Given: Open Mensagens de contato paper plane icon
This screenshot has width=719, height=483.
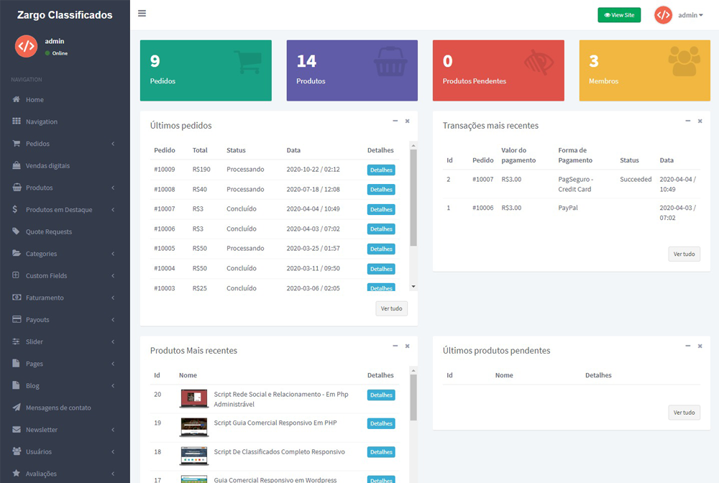Looking at the screenshot, I should [x=17, y=408].
